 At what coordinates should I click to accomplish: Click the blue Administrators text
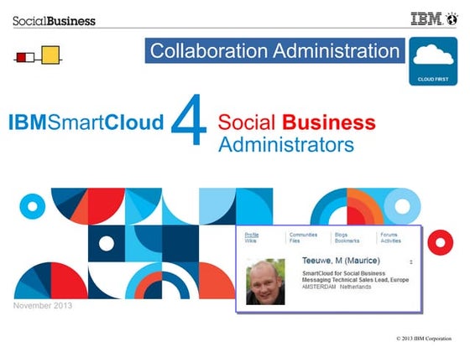286,145
